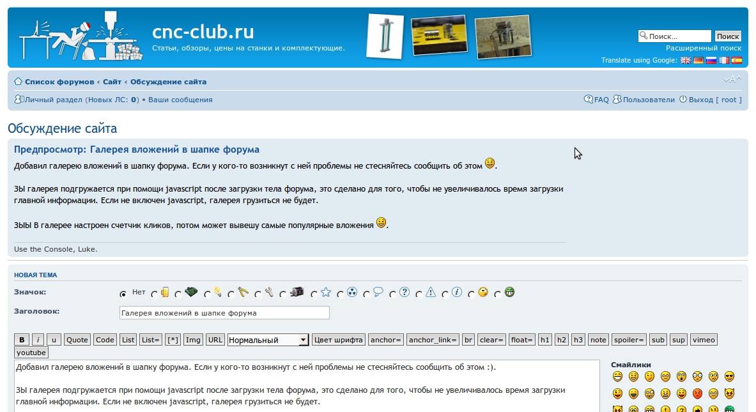Click the vimeo BBCode button
This screenshot has width=756, height=412.
(x=704, y=340)
